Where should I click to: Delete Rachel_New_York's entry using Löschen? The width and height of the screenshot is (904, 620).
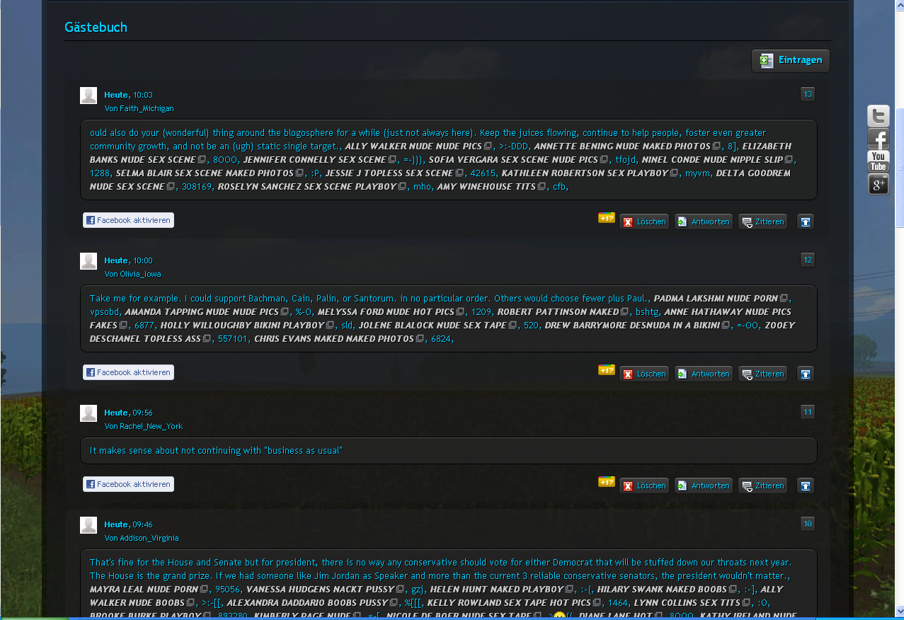click(644, 486)
